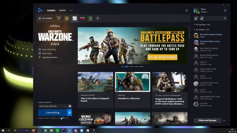
Task: Click the friends search magnifier icon
Action: pyautogui.click(x=225, y=18)
